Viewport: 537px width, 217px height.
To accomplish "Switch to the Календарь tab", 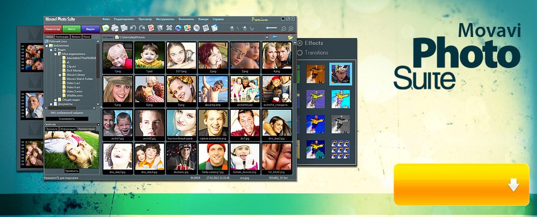I will click(62, 37).
